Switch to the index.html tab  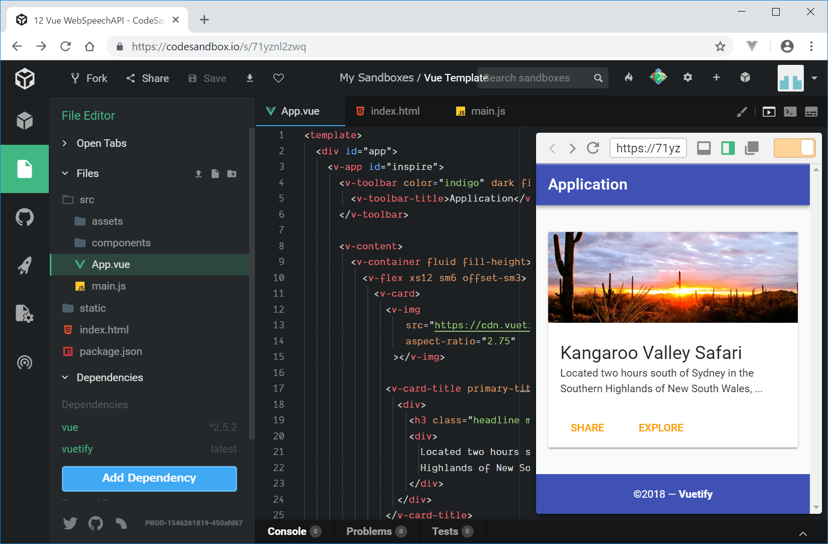pyautogui.click(x=388, y=111)
